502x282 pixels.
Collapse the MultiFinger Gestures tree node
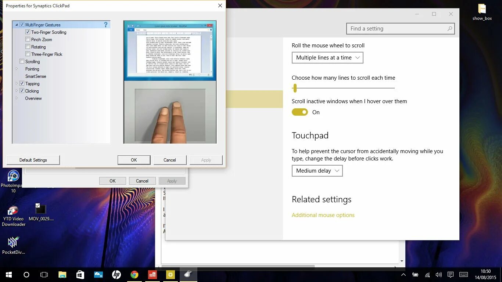17,25
